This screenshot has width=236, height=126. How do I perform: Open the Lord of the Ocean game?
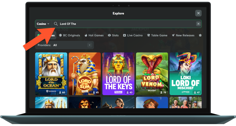pos(51,74)
